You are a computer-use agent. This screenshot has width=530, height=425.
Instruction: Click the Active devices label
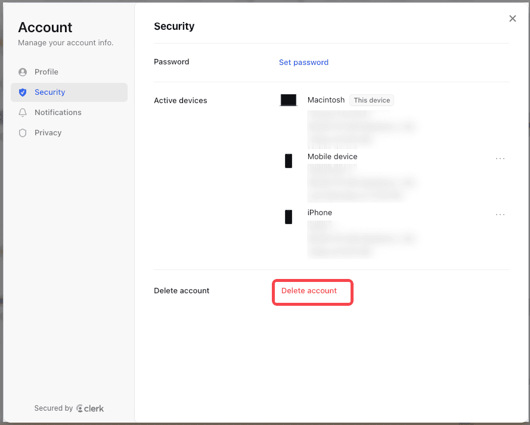pyautogui.click(x=181, y=100)
